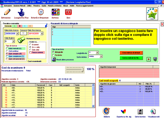Click the Visualizza esiti magnifier icon
Screen dimensions: 164x118
click(x=153, y=112)
